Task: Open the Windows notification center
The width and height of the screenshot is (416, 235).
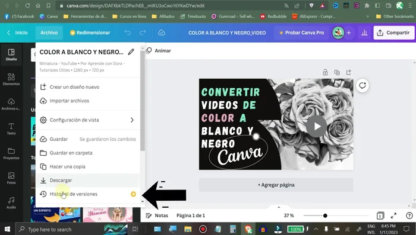Action: (406, 229)
